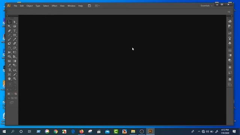240x135 pixels.
Task: Select the Symbol Sprayer tool
Action: click(x=9, y=70)
